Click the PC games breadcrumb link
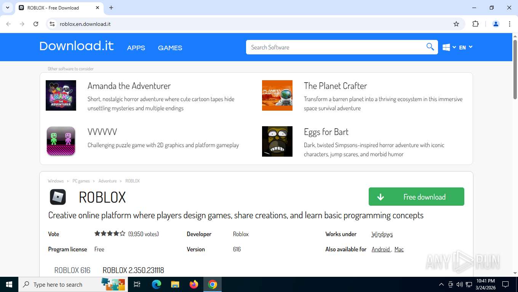This screenshot has width=518, height=292. pos(81,181)
